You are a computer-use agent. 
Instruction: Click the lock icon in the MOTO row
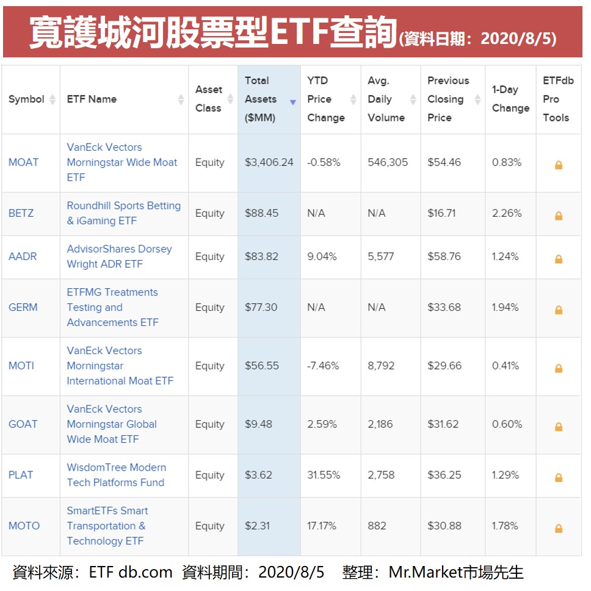coord(558,529)
